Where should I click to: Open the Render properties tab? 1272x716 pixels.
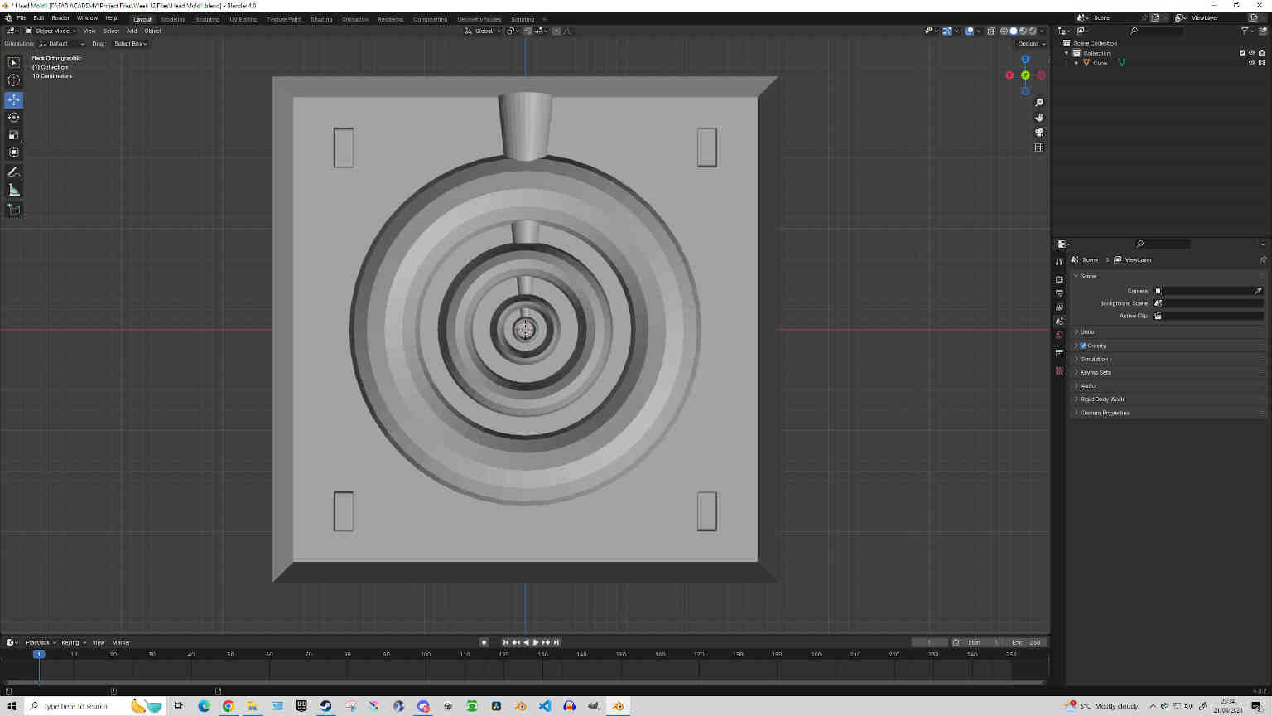[x=1059, y=279]
